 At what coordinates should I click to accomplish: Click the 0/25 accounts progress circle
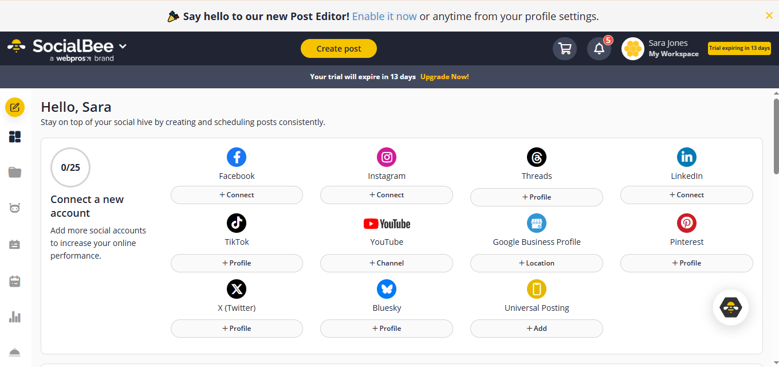70,167
